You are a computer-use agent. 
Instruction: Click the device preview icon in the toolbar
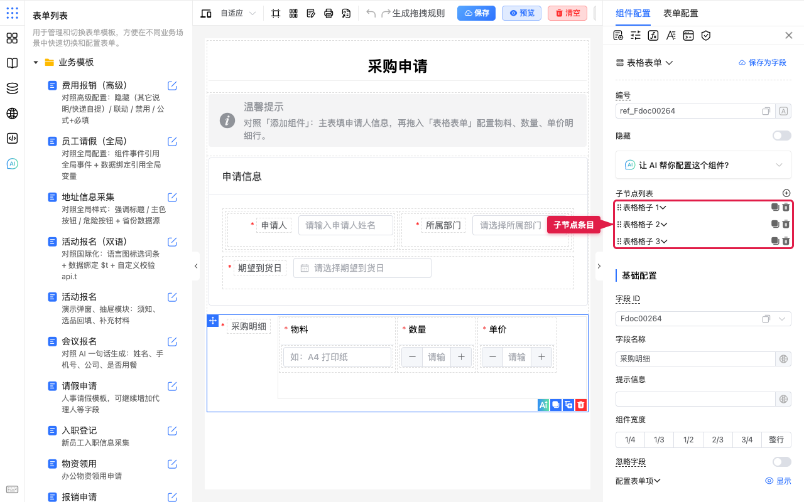pos(206,13)
